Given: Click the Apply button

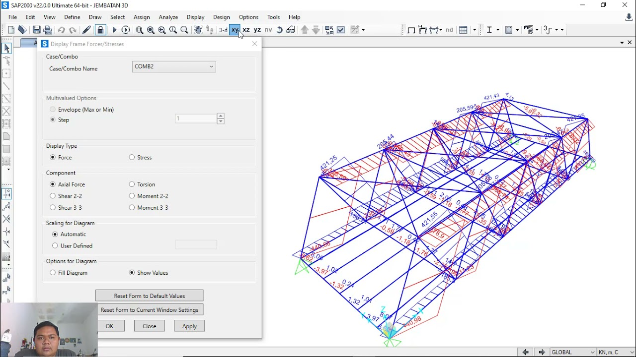Looking at the screenshot, I should pyautogui.click(x=189, y=326).
